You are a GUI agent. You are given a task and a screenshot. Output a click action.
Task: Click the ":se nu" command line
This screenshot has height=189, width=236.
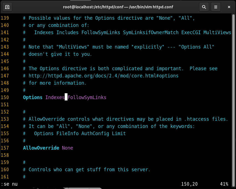coord(9,184)
